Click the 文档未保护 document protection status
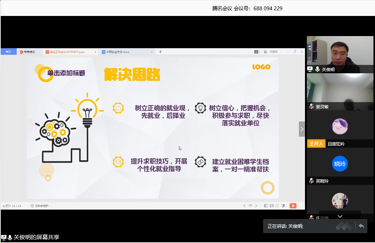The width and height of the screenshot is (375, 243). 40,206
